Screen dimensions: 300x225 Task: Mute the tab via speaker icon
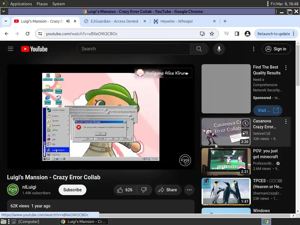[x=68, y=21]
